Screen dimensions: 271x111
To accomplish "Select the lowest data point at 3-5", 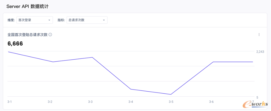I will pyautogui.click(x=171, y=94).
